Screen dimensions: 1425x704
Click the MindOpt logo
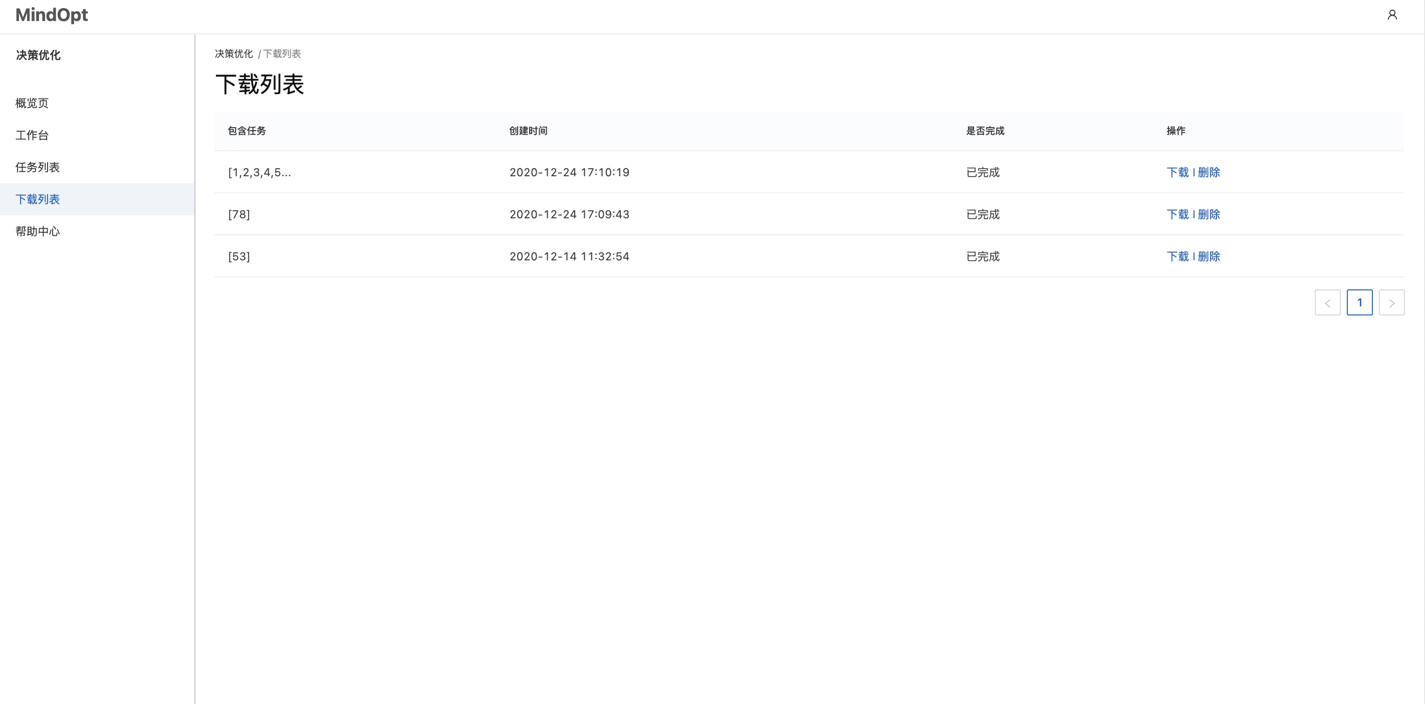(x=52, y=15)
